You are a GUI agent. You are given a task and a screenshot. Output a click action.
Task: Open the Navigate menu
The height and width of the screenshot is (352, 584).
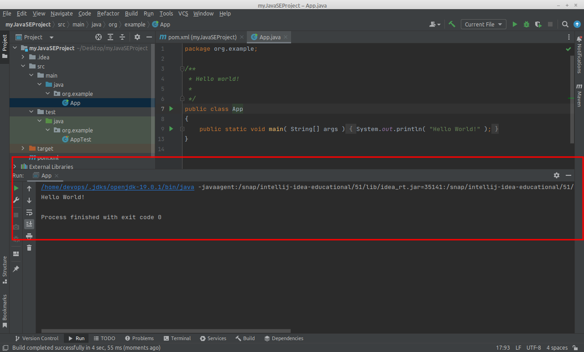[x=62, y=13]
